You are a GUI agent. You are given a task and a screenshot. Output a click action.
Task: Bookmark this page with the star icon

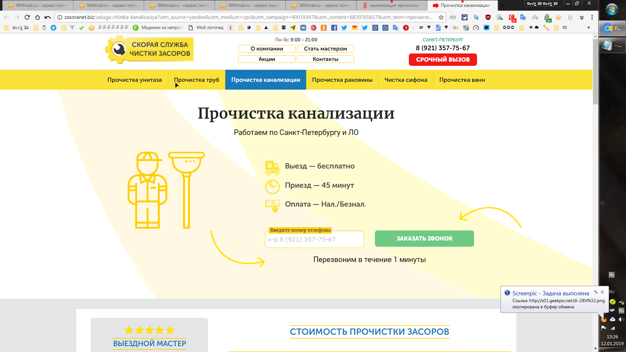pos(441,17)
